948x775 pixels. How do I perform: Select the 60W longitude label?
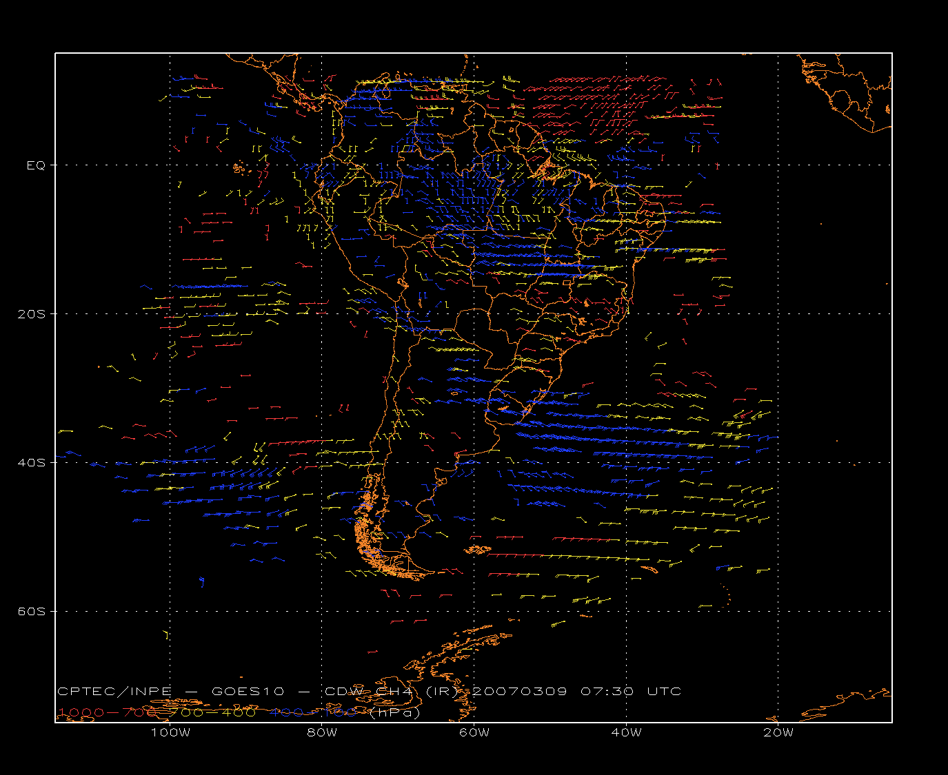pos(474,732)
